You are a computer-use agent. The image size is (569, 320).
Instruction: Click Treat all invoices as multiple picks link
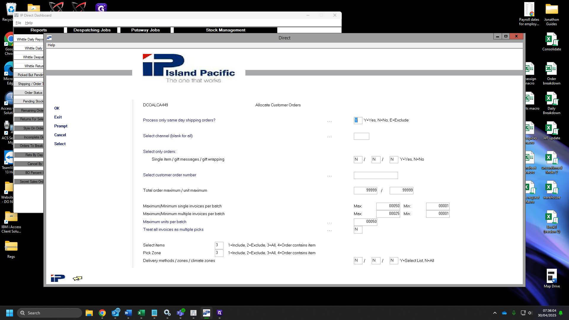pyautogui.click(x=173, y=229)
